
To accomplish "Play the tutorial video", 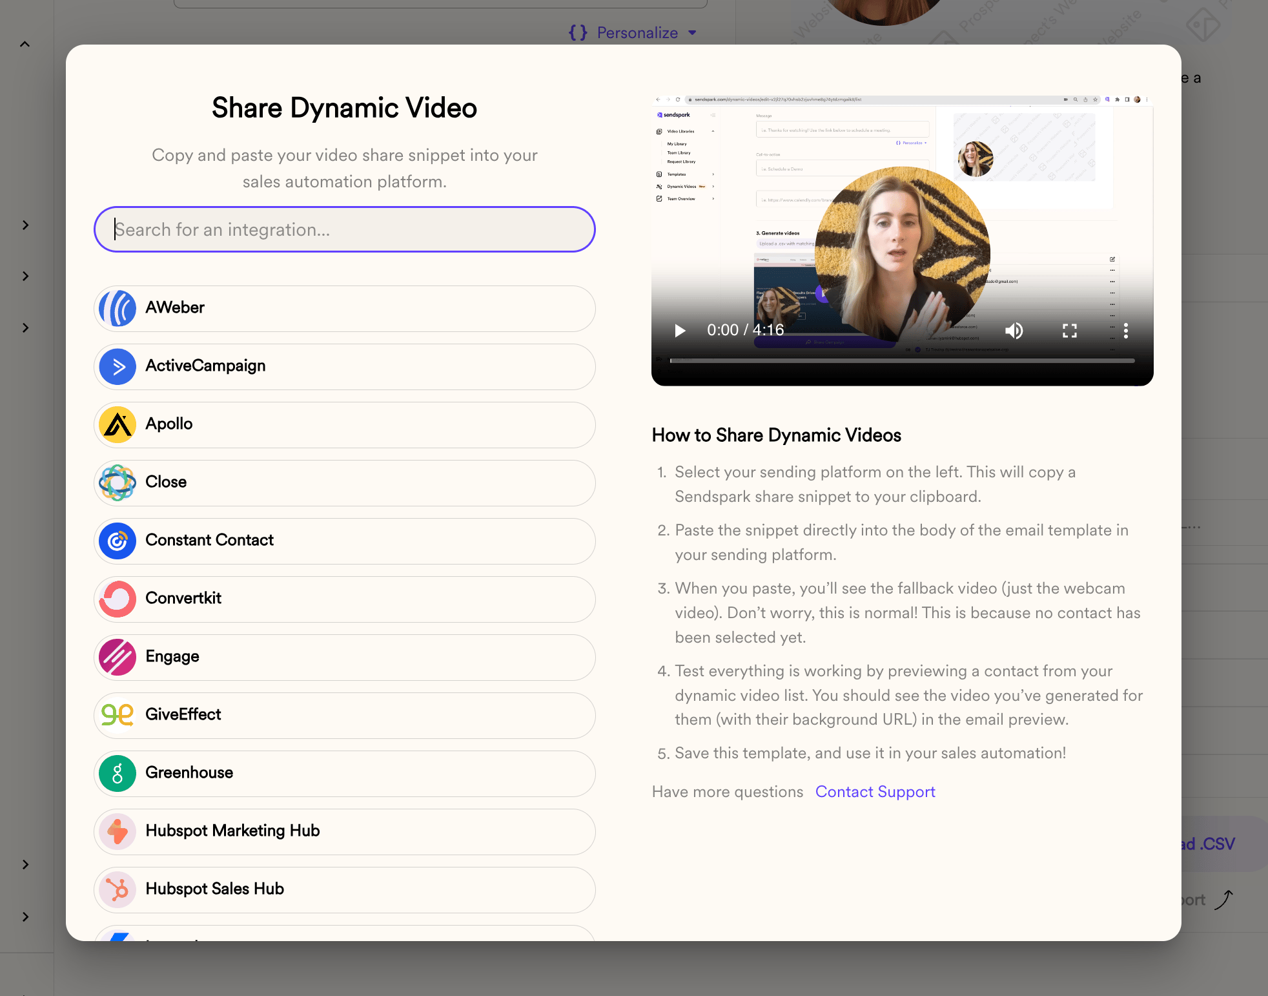I will (679, 331).
